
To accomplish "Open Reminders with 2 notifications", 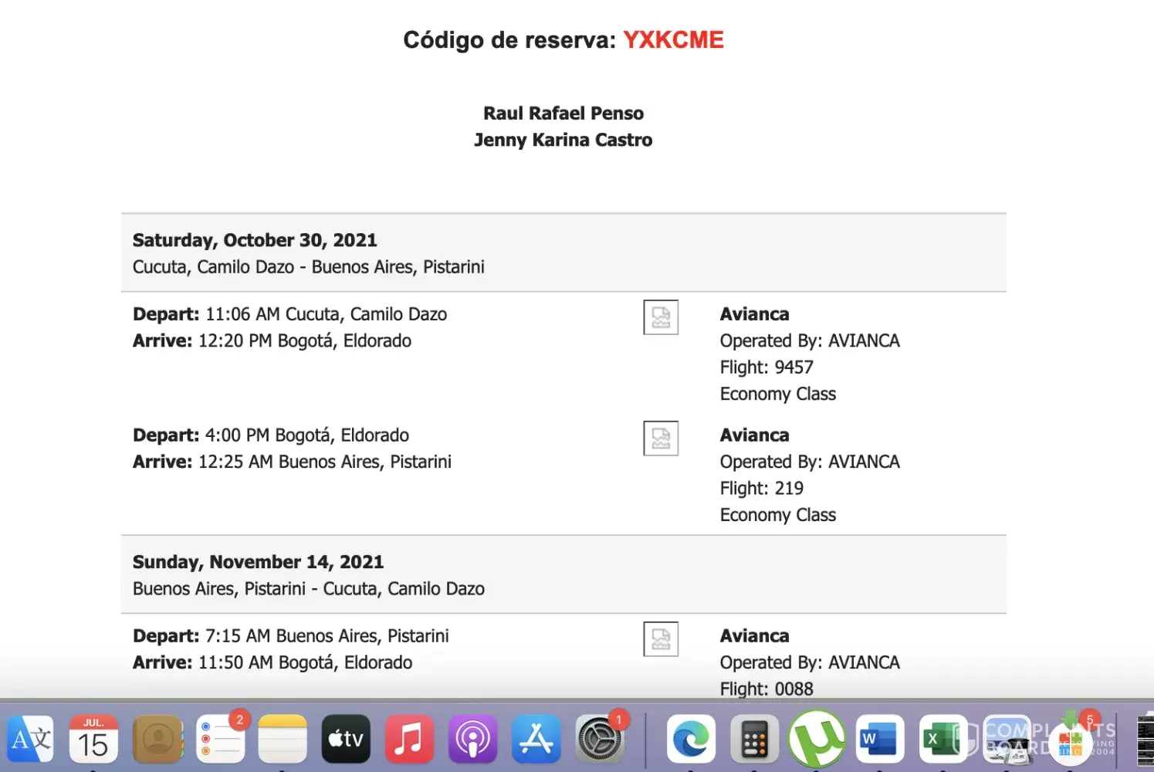I will coord(221,740).
